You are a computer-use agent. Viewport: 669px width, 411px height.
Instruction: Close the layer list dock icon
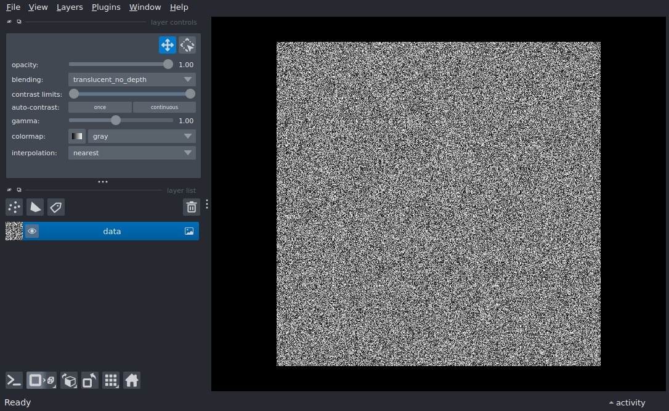tap(9, 190)
